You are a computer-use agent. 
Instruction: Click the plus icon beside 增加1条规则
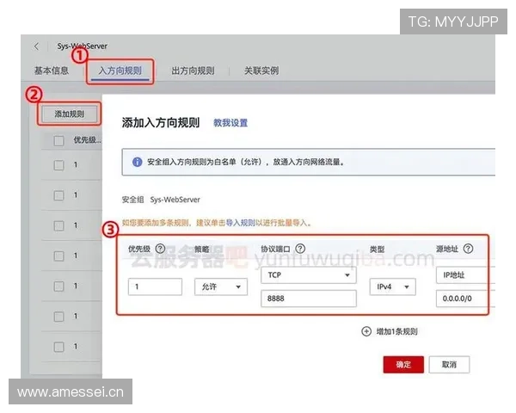(366, 331)
